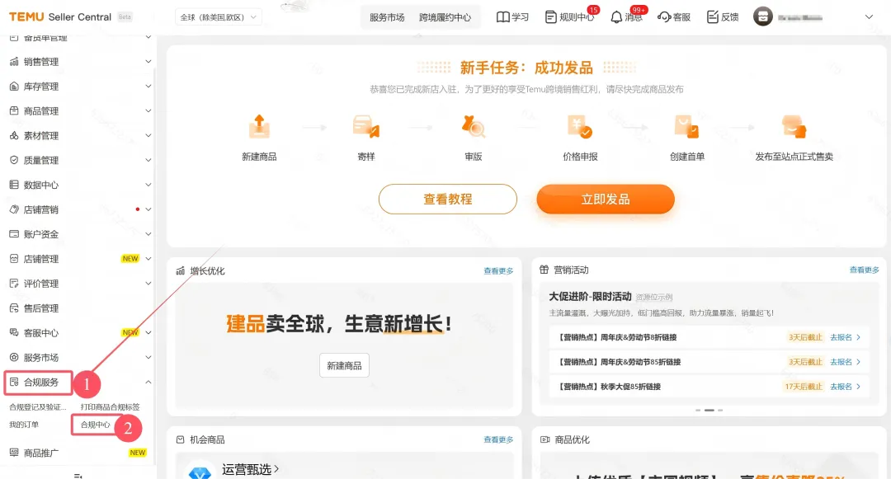This screenshot has height=479, width=891.
Task: Click the 评价管理 sidebar icon
Action: point(14,284)
